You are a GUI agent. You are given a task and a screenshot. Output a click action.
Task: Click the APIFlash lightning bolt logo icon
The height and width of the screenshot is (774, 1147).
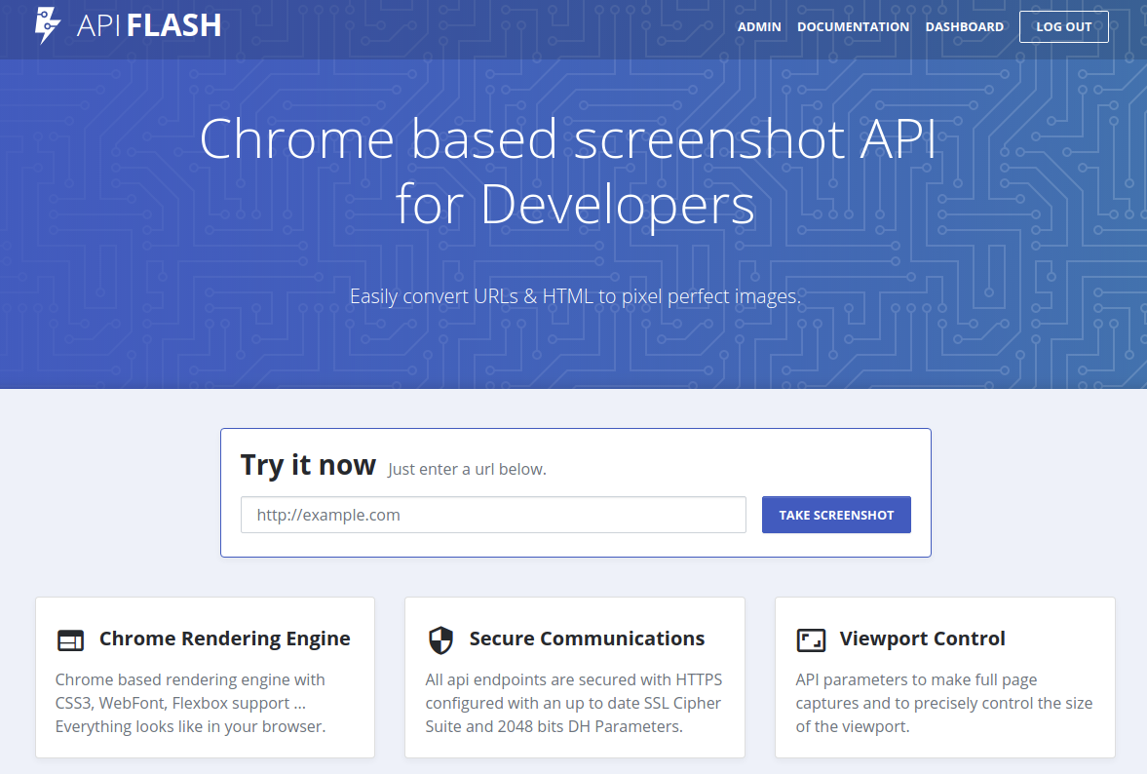(48, 25)
